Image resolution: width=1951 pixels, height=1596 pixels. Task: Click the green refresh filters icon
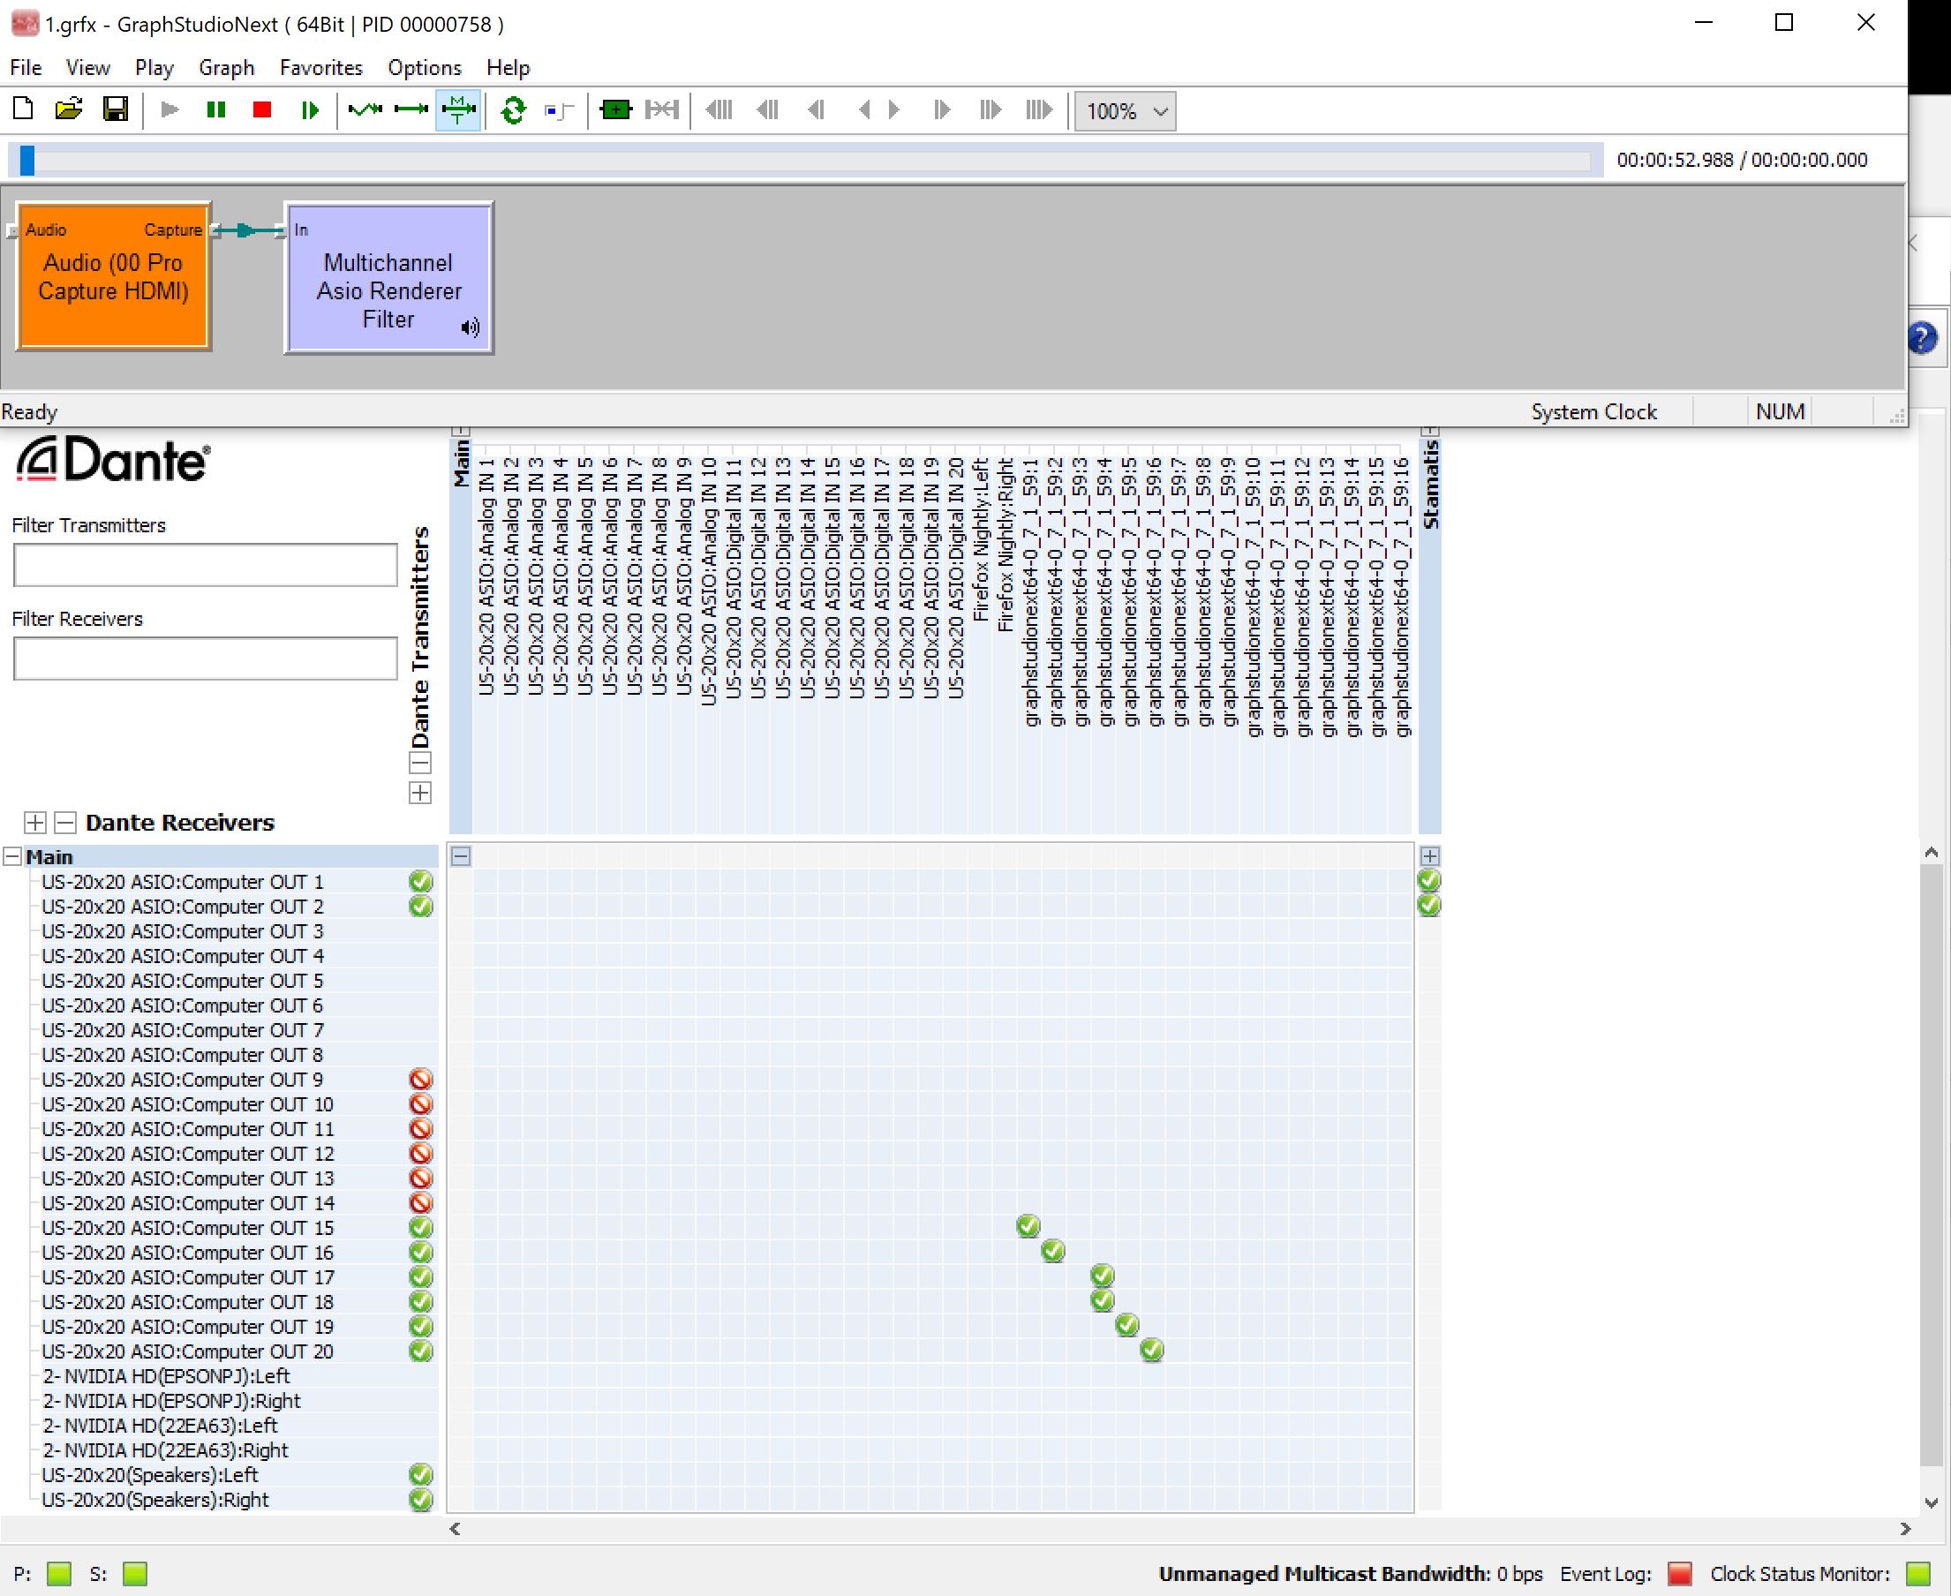513,110
